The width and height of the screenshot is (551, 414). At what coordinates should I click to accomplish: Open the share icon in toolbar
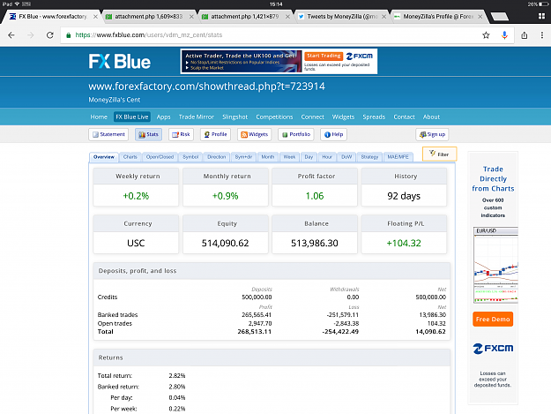coord(525,35)
